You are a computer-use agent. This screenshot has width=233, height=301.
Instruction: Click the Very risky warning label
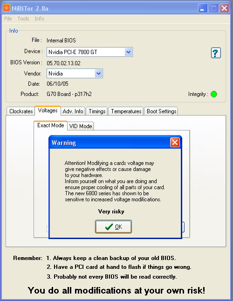[111, 212]
